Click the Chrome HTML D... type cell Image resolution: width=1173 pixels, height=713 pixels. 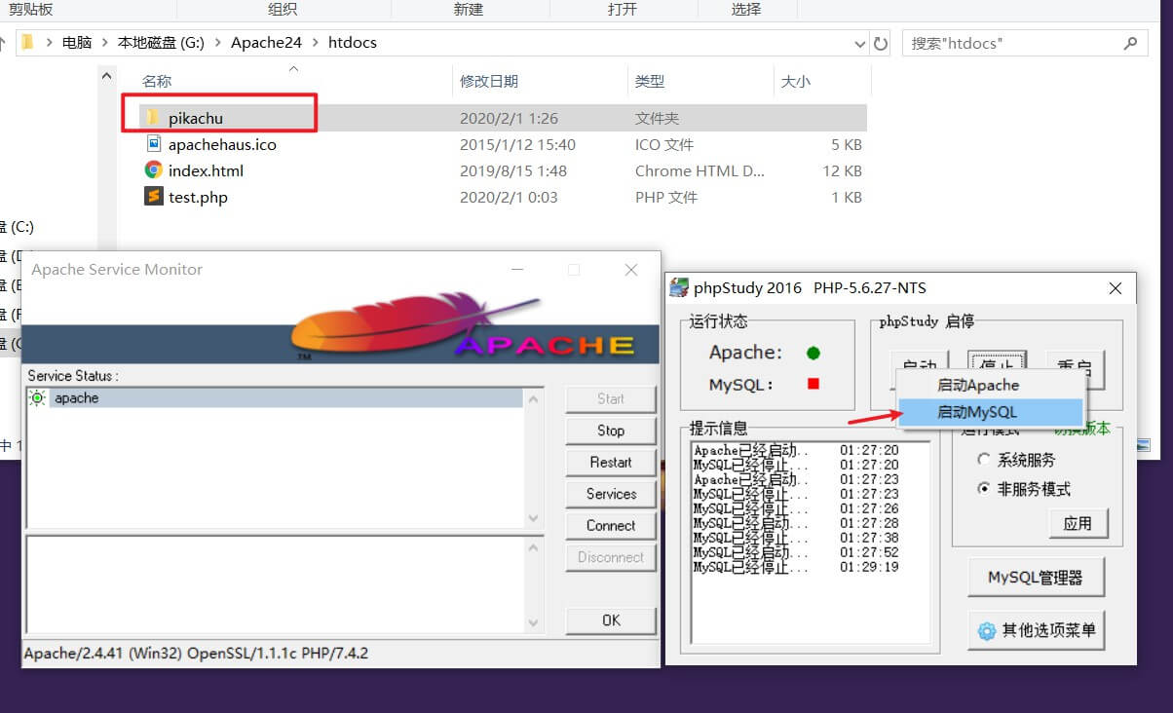pos(700,170)
